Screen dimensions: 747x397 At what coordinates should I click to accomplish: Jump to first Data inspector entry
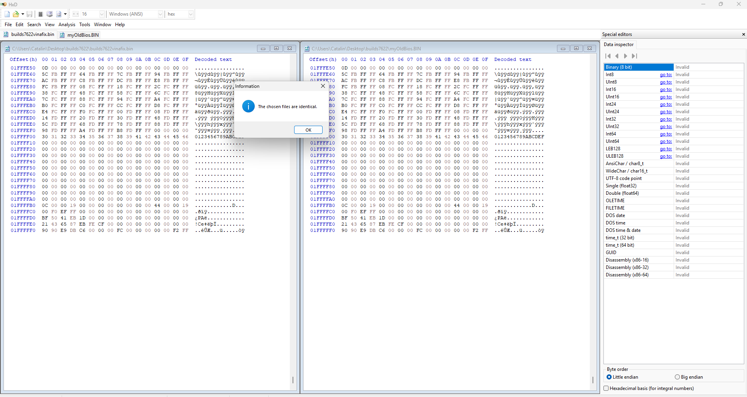click(608, 56)
